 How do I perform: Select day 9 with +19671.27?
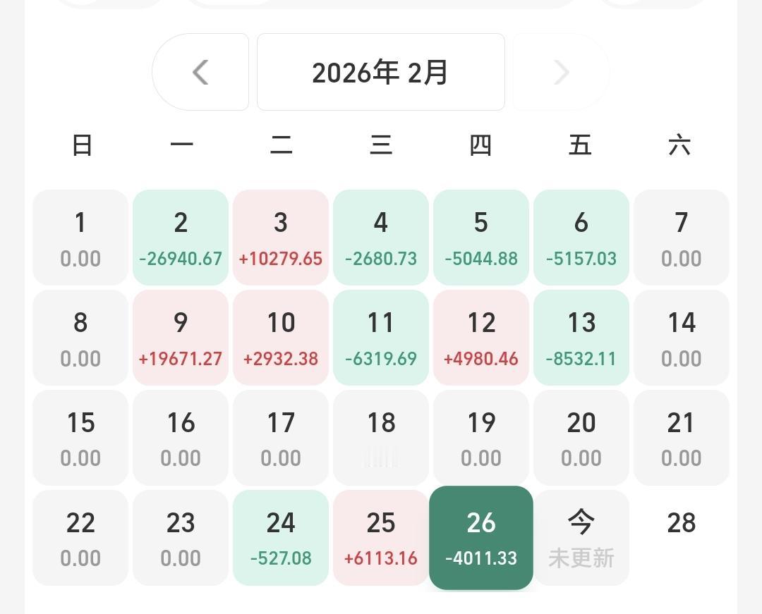point(181,338)
